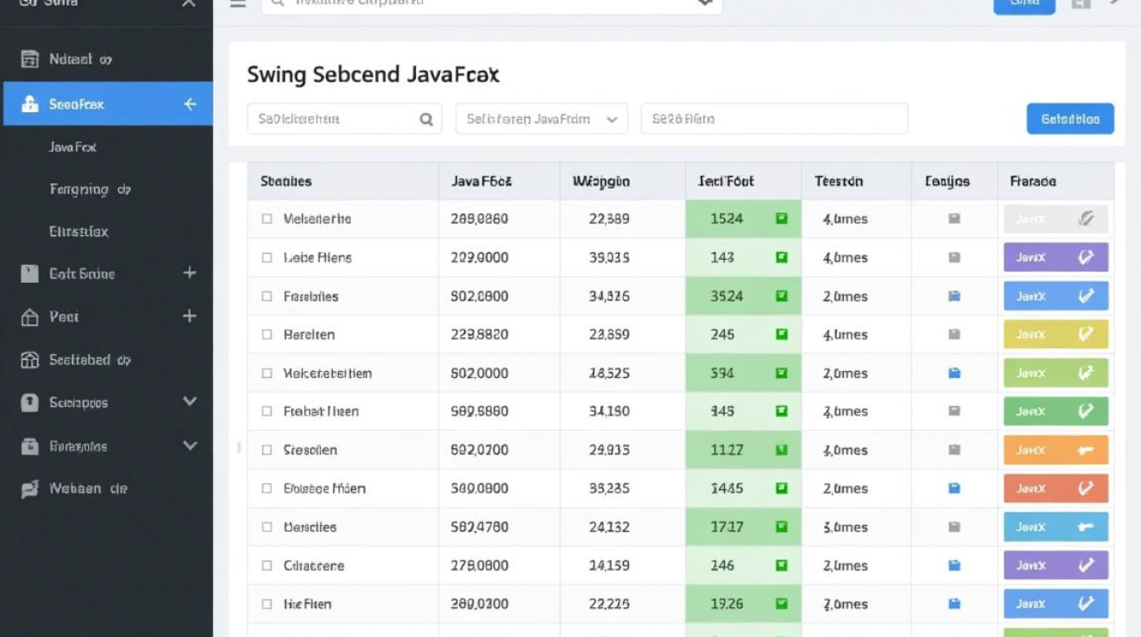1141x637 pixels.
Task: Open JavaFex sidebar submenu item
Action: click(73, 147)
